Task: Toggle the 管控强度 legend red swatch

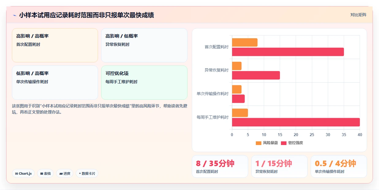Action: (x=284, y=143)
